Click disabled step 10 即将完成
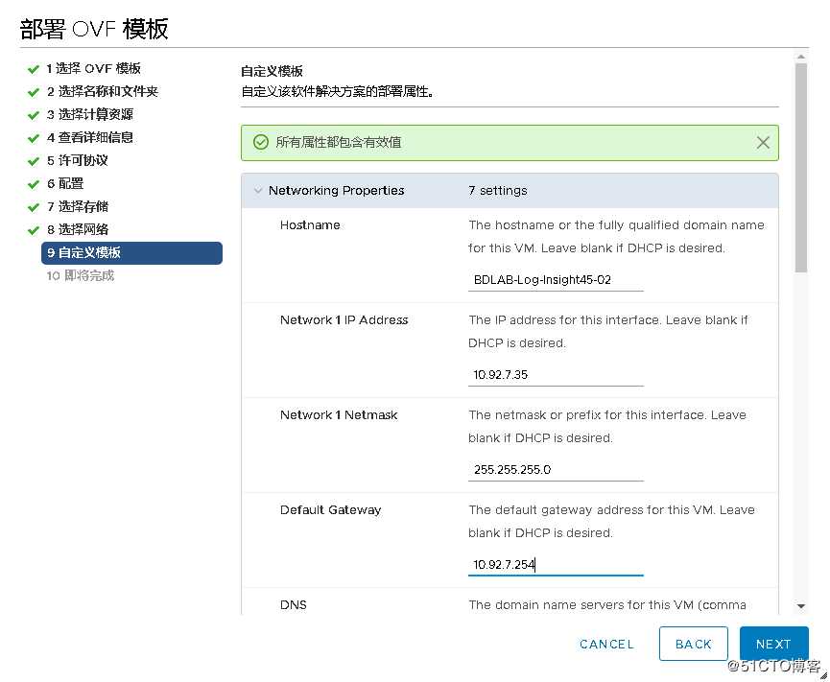 (x=81, y=275)
